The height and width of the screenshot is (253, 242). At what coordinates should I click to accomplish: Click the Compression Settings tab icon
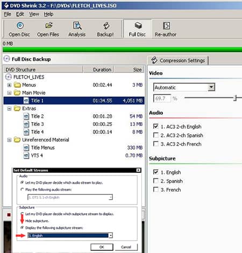coord(154,60)
